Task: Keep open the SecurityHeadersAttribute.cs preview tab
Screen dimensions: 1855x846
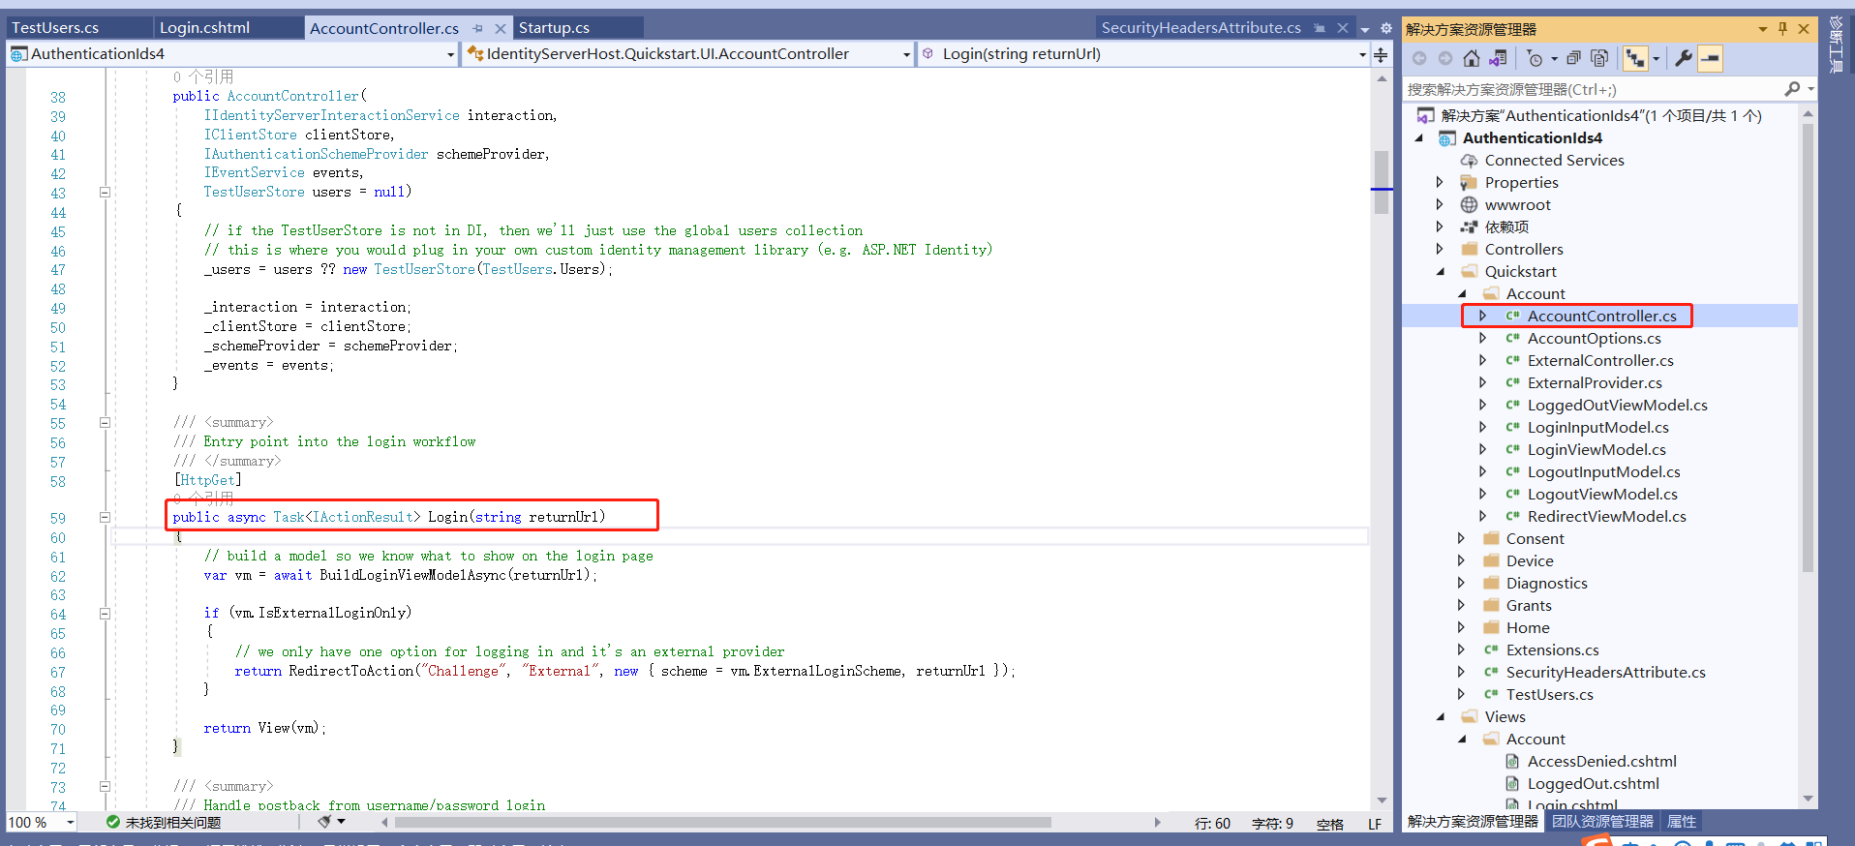Action: [x=1320, y=28]
